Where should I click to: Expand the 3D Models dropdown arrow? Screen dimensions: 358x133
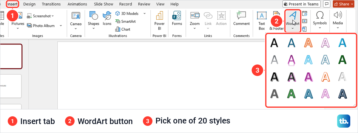tap(144, 14)
